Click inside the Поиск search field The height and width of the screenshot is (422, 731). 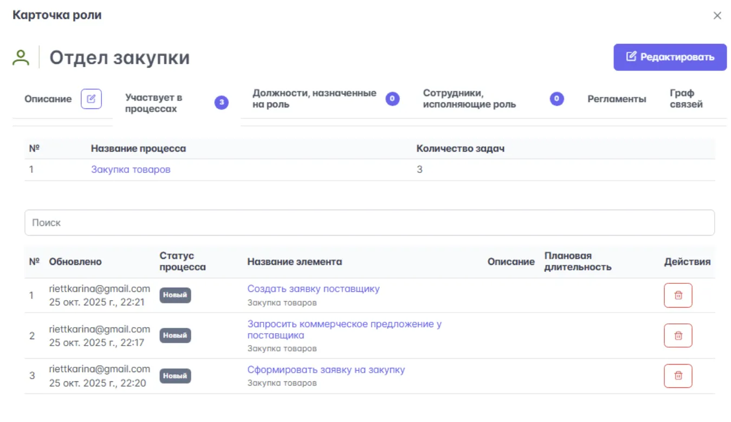(x=217, y=222)
